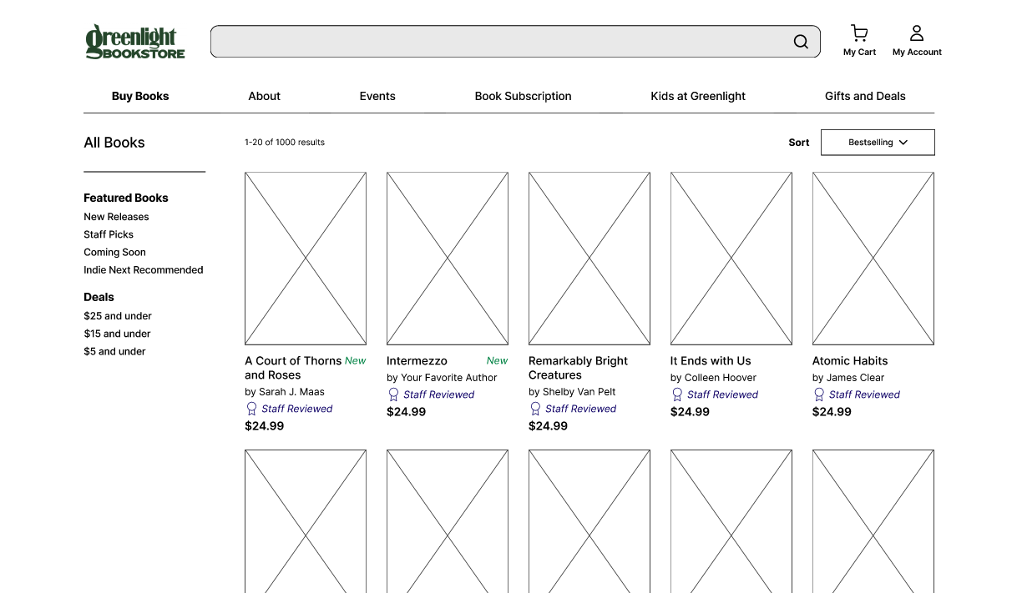Image resolution: width=1017 pixels, height=593 pixels.
Task: Filter by Staff Picks
Action: coord(109,234)
